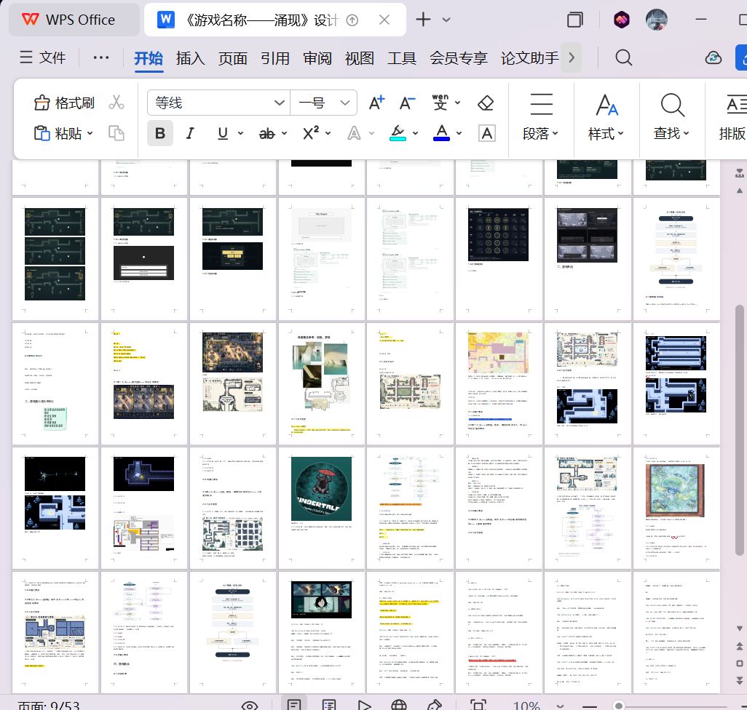Click the Copy icon beside Paste
The image size is (747, 710).
click(116, 133)
